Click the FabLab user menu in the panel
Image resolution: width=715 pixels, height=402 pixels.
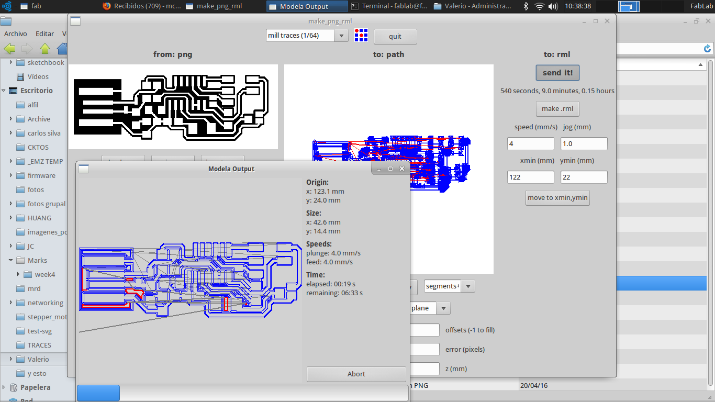tap(702, 6)
